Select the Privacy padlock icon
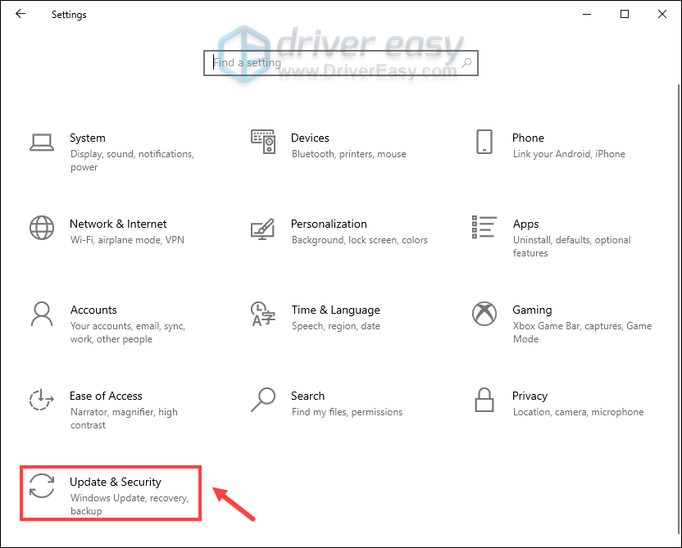Screen dimensions: 682x548 click(x=484, y=400)
